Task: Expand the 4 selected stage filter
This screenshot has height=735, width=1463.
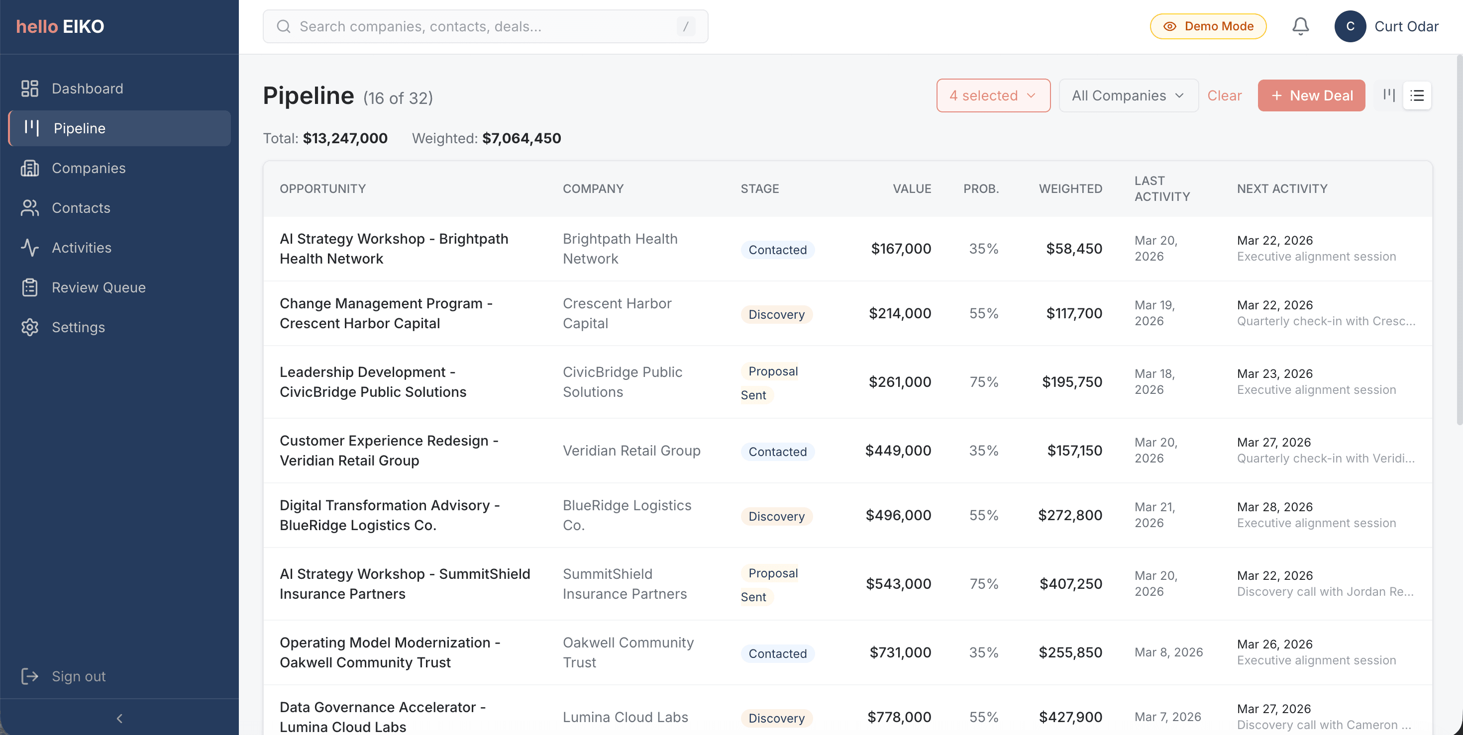Action: click(x=993, y=95)
